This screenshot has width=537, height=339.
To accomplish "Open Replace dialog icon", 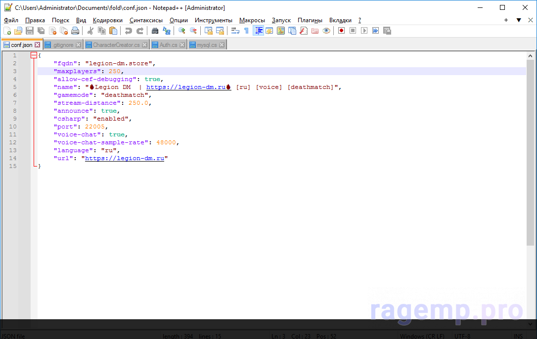I will (x=167, y=31).
